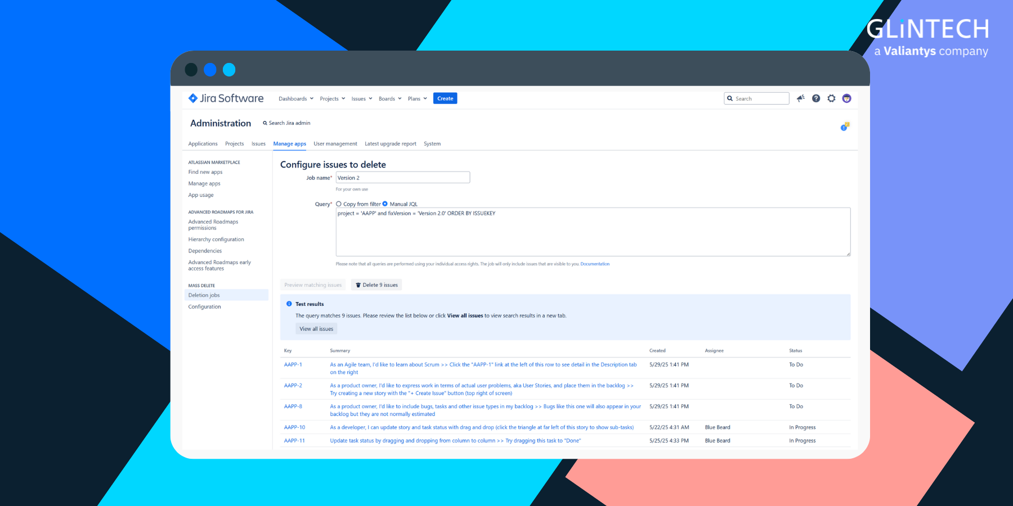
Task: Switch to the Issues admin tab
Action: 258,144
